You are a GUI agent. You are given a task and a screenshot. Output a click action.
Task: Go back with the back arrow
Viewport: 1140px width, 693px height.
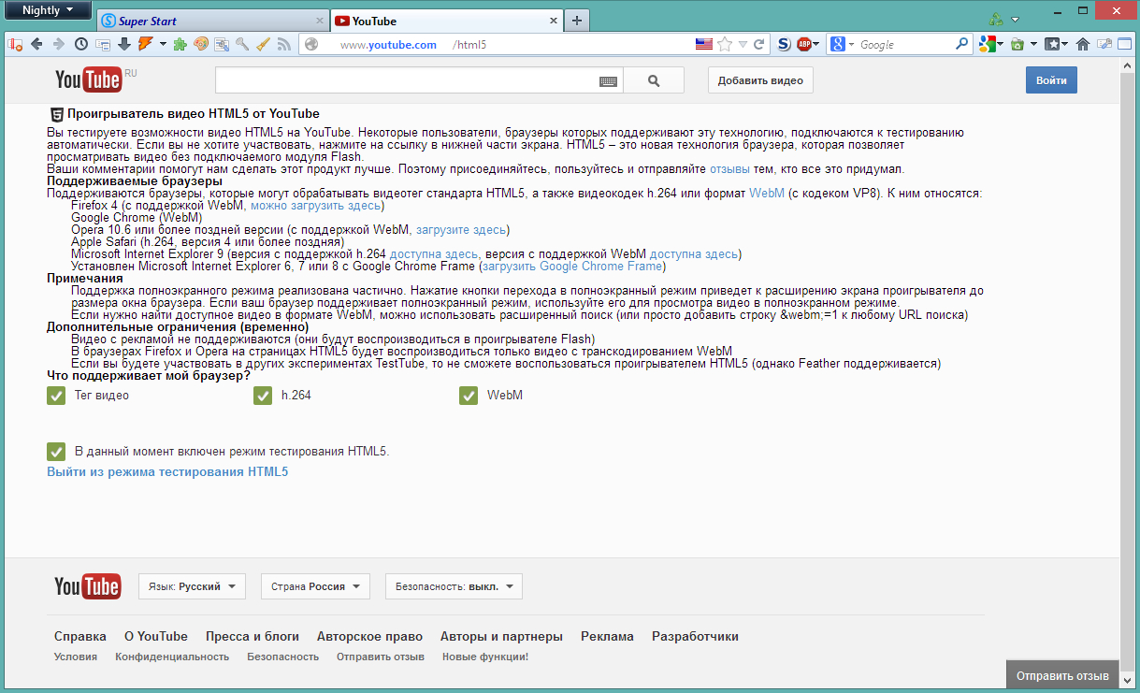tap(37, 44)
